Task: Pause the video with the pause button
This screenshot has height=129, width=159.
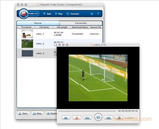Action: click(x=98, y=117)
